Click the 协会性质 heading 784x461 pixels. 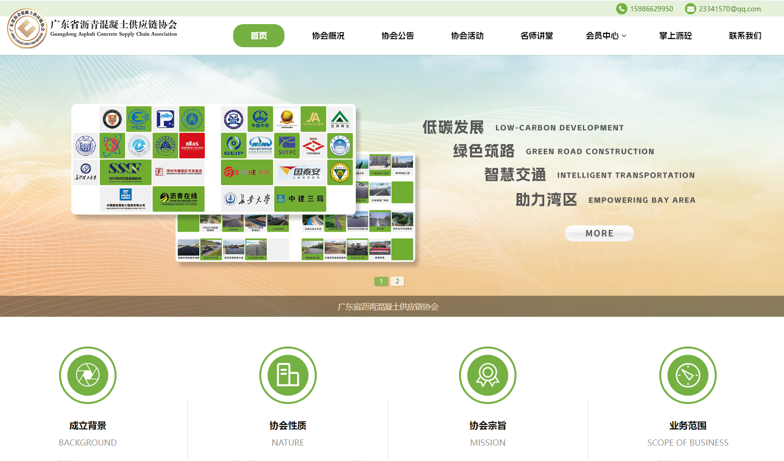(288, 426)
